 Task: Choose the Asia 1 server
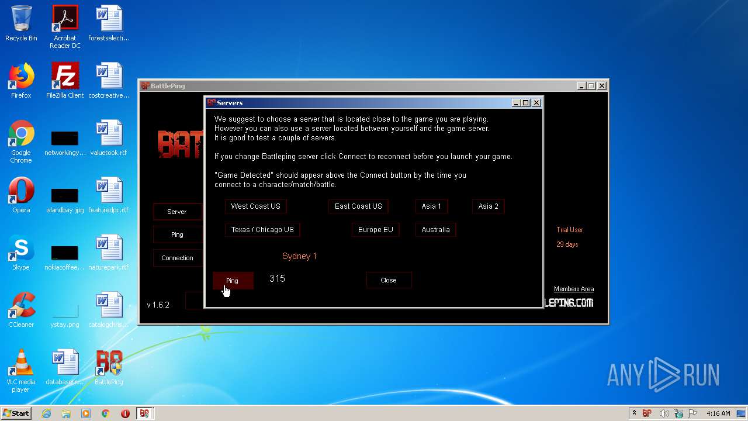click(x=431, y=206)
